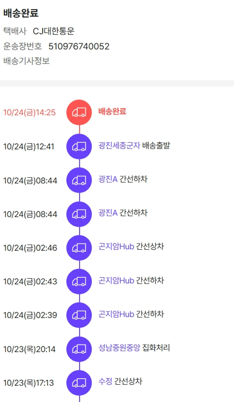234x402 pixels.
Task: Open the 곤지암Hub link in the 간선상차 entry
Action: pos(116,247)
